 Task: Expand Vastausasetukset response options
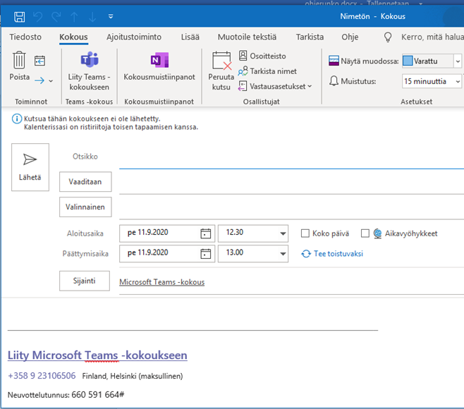tap(275, 87)
